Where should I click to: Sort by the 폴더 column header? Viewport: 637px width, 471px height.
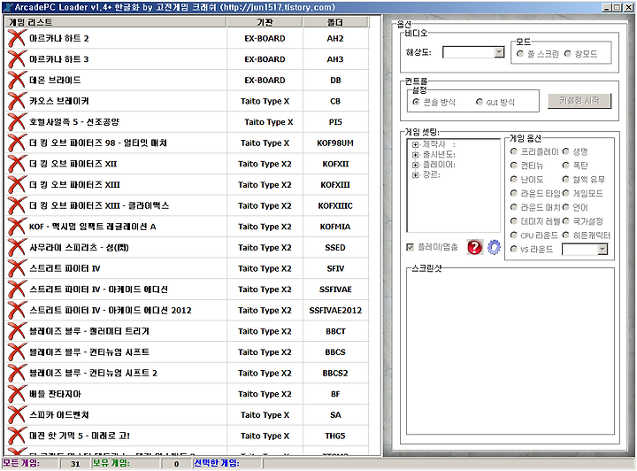335,22
